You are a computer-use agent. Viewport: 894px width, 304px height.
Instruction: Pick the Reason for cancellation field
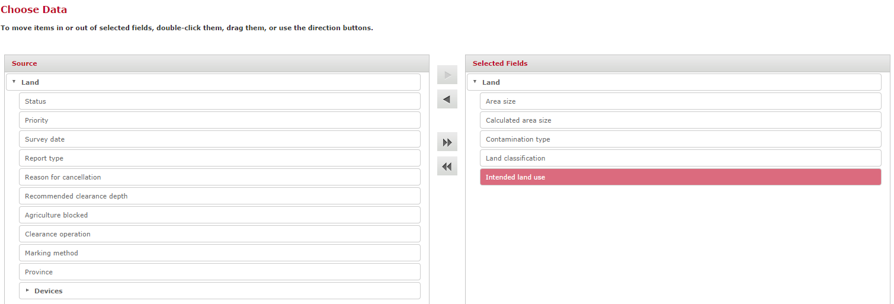[219, 177]
